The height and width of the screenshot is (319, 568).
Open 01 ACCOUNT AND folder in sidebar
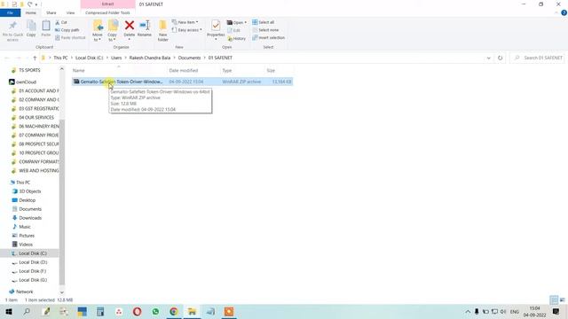(38, 90)
